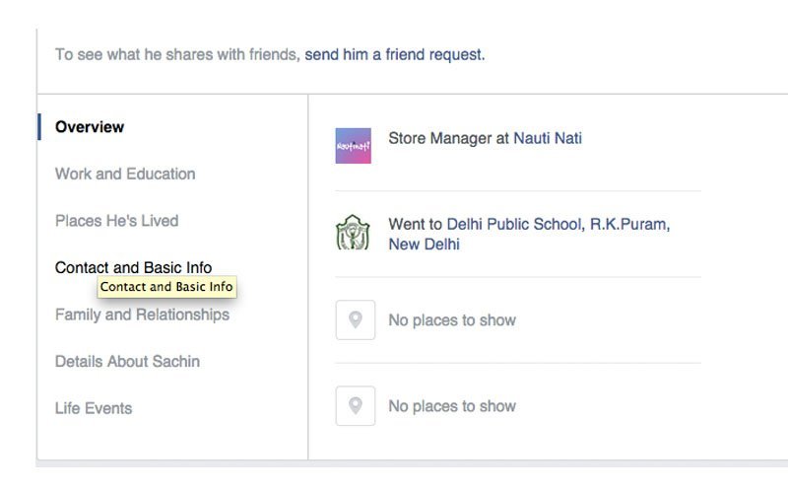Click the Went to text

(x=415, y=224)
